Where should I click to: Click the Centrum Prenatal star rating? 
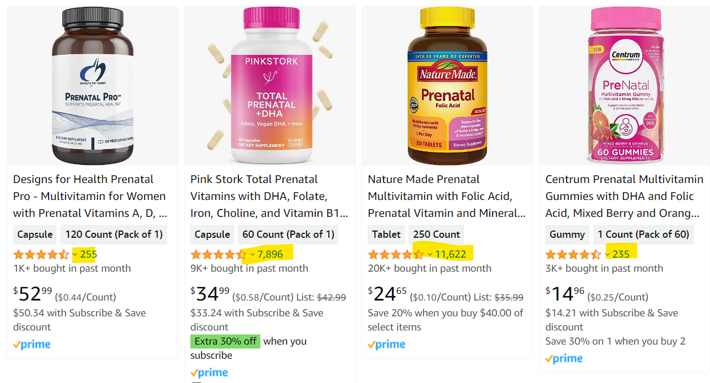573,254
